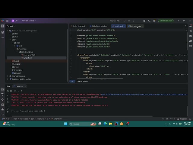Open the main hamburger menu
193x145 pixels.
click(7, 21)
